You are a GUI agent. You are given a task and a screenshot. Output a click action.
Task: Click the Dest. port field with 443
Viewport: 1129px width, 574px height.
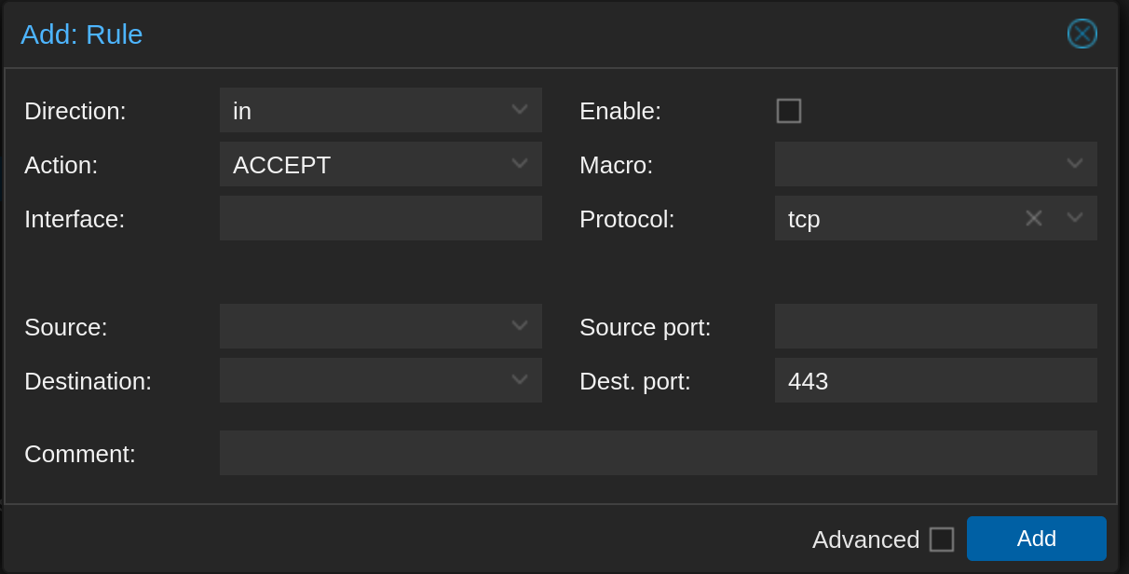click(x=936, y=380)
